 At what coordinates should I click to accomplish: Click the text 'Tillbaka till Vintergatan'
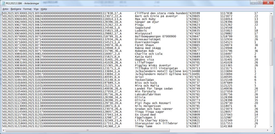pos(156,68)
